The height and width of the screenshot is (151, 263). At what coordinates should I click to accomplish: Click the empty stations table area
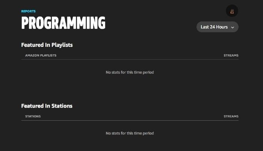coord(130,134)
